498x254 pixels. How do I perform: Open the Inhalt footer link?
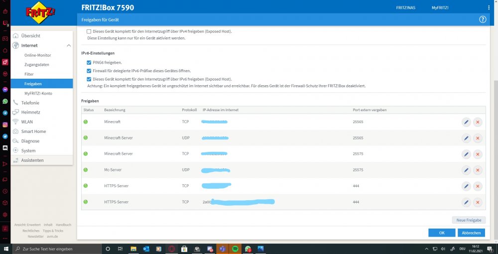[x=48, y=225]
